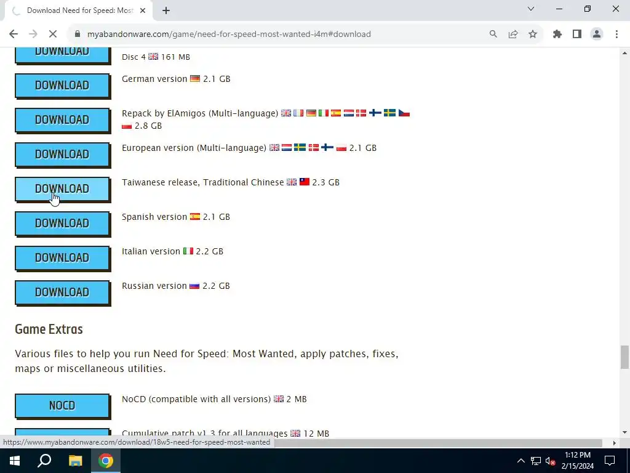Stop the page from loading

[x=53, y=34]
